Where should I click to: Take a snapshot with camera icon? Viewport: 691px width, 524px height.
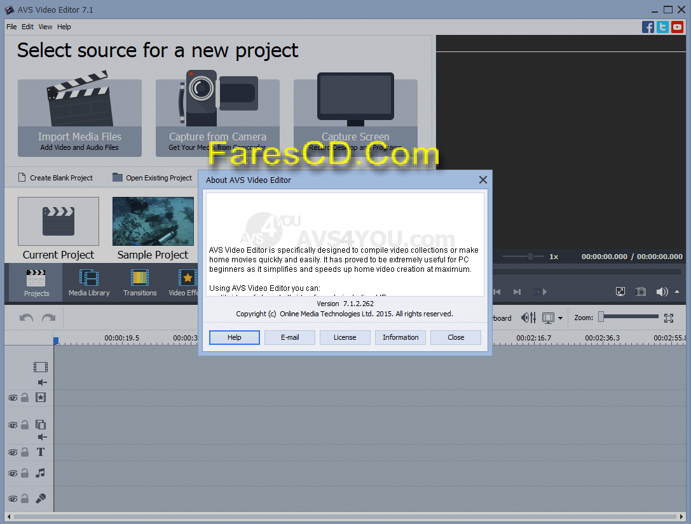640,292
